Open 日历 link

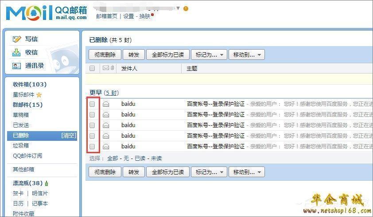tap(18, 204)
